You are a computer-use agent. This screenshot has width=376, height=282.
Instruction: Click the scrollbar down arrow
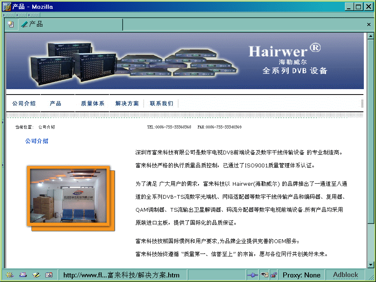pyautogui.click(x=371, y=264)
